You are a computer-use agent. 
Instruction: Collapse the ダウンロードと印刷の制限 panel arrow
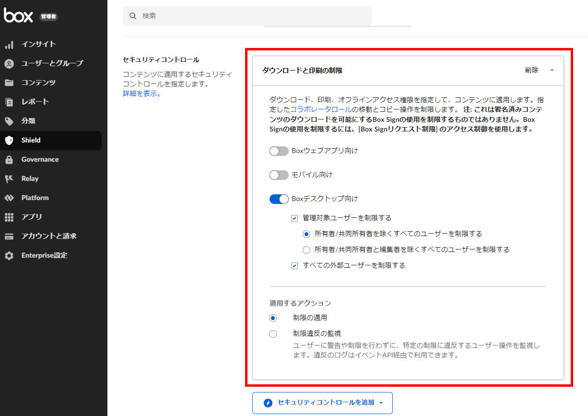click(x=552, y=70)
